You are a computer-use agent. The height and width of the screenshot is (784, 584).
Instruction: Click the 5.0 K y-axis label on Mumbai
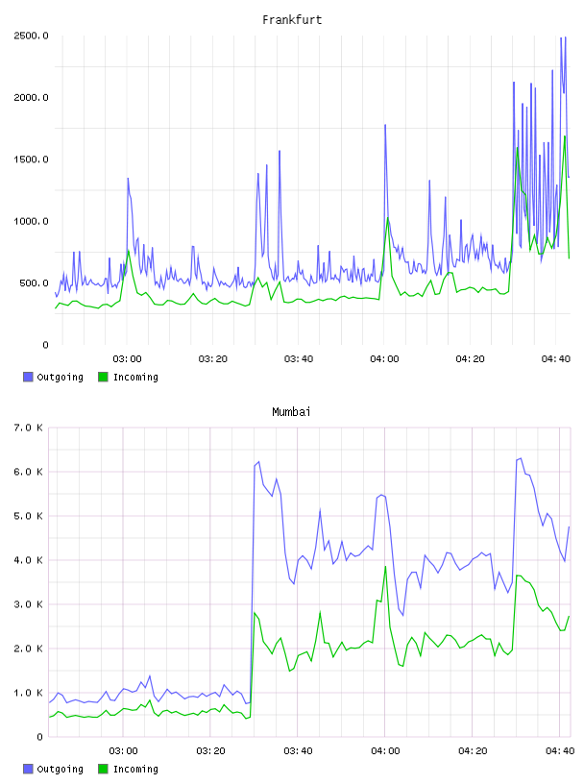click(29, 516)
